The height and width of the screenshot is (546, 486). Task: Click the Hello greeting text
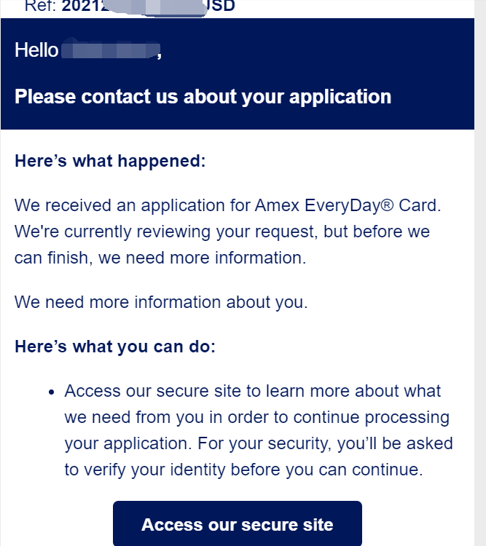pyautogui.click(x=36, y=50)
